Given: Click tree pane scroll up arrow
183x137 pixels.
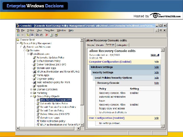Looking at the screenshot, I should (82, 40).
